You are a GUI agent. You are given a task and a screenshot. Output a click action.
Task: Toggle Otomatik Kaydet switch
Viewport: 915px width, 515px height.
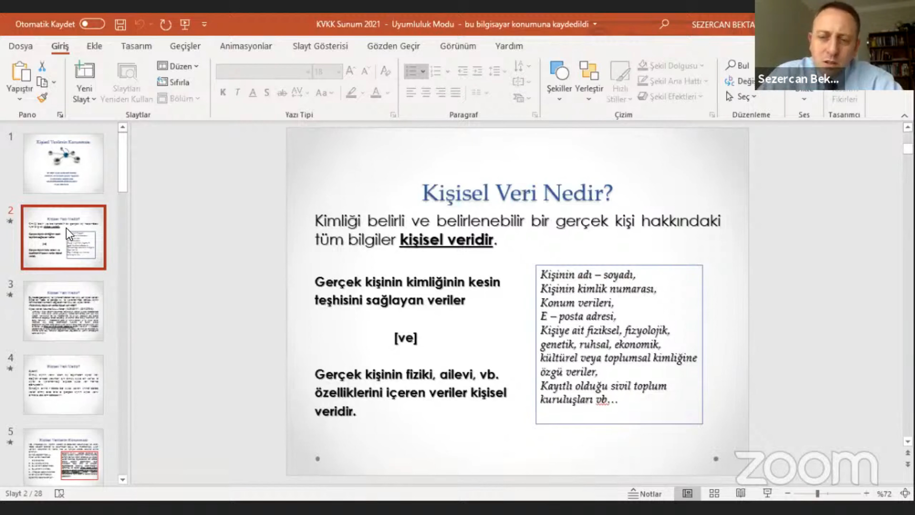[92, 24]
